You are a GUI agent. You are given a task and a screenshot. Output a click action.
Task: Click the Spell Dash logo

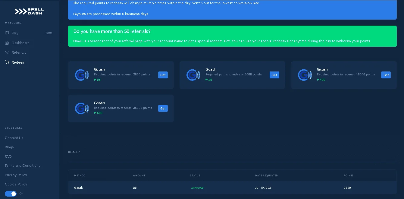click(x=29, y=11)
